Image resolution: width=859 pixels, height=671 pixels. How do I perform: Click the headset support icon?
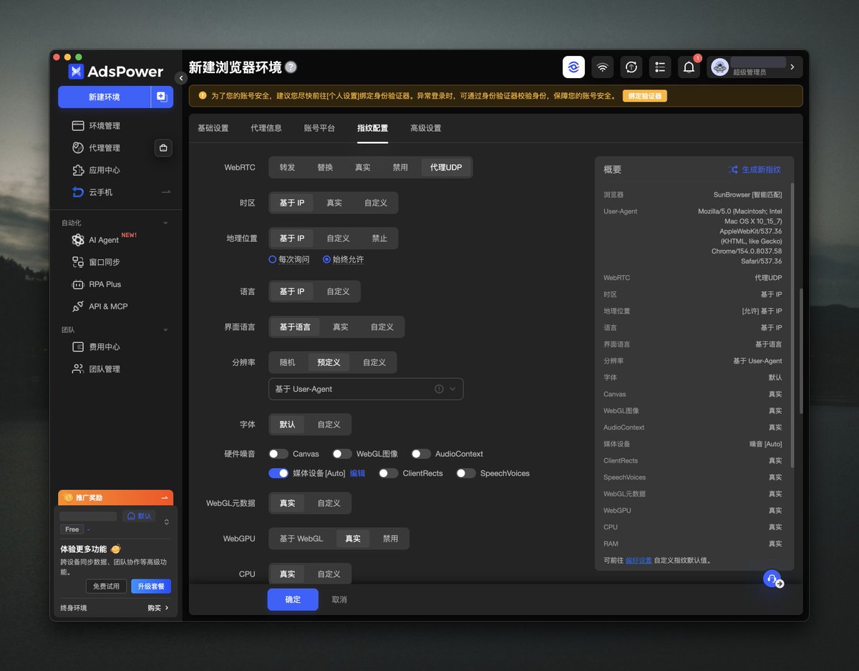click(772, 579)
